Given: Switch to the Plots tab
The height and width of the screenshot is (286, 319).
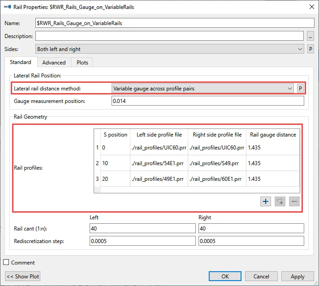Looking at the screenshot, I should [x=82, y=63].
